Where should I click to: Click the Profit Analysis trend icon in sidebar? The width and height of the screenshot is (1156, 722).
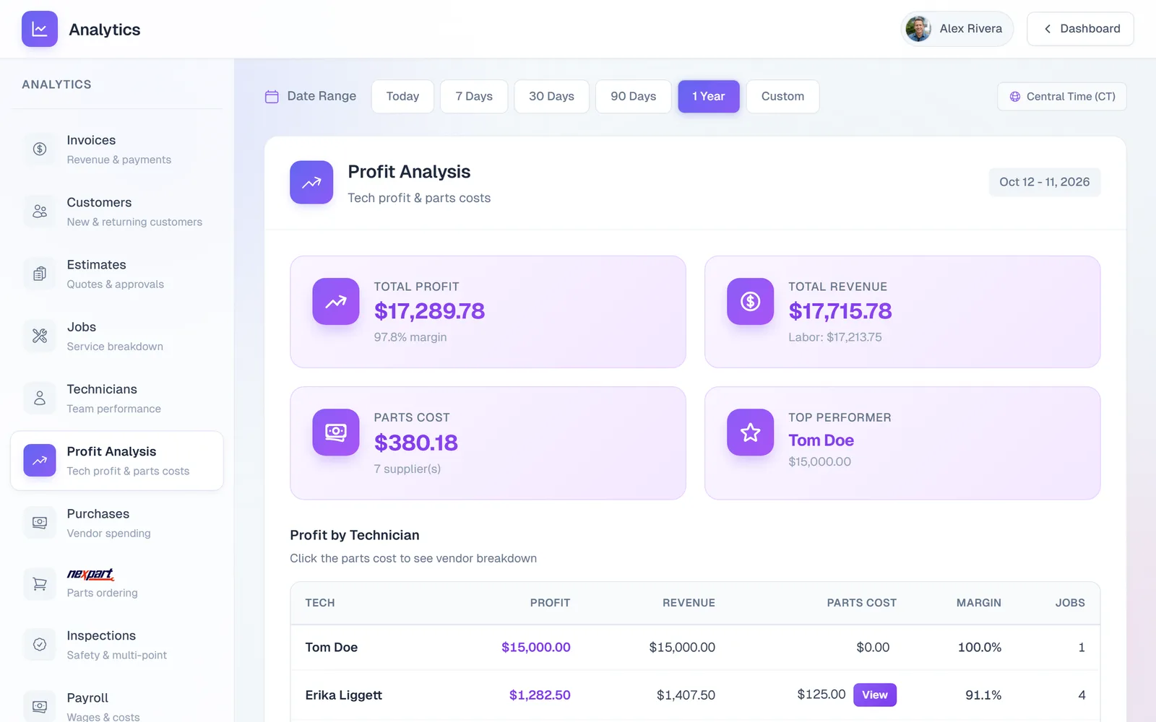[x=40, y=461]
